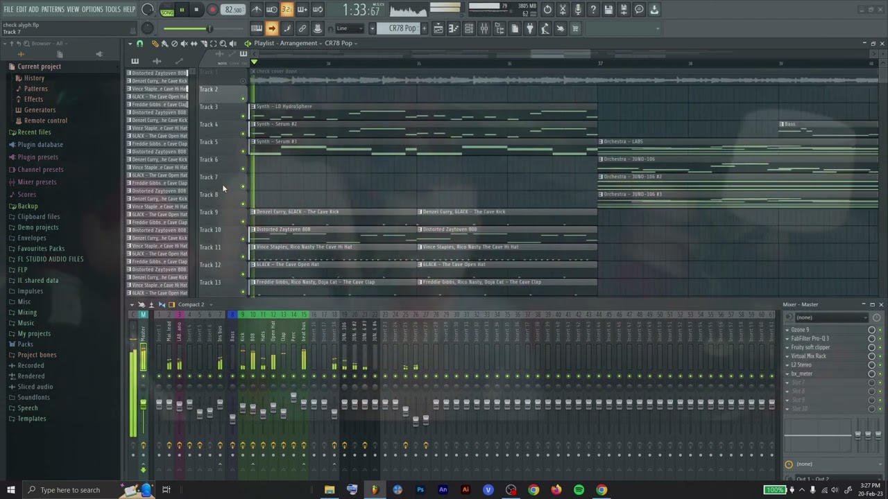Open the mixer view toolbar icon
The width and height of the screenshot is (888, 499).
pos(484,28)
